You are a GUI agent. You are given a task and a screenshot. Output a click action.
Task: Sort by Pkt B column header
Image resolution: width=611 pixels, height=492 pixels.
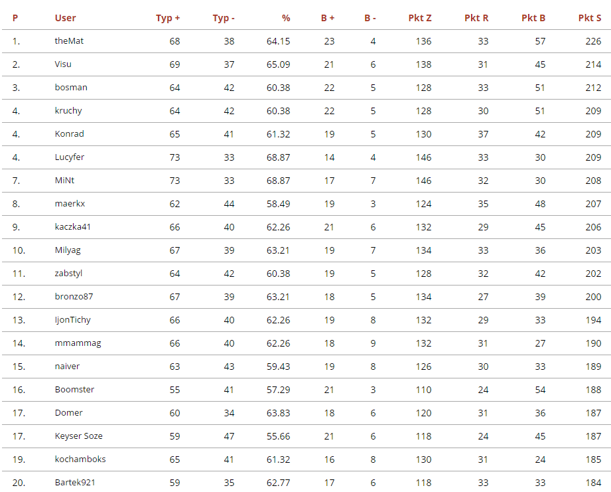click(x=533, y=18)
